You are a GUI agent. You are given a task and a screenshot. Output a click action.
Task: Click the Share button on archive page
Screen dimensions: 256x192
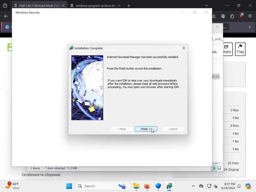click(x=227, y=49)
